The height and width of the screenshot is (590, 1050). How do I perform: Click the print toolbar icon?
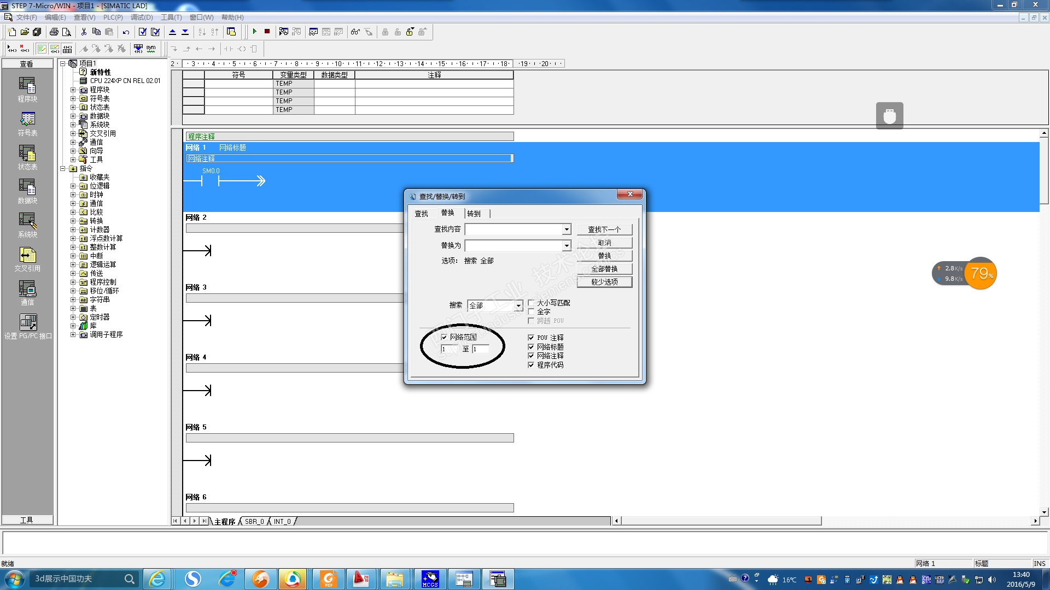[54, 32]
